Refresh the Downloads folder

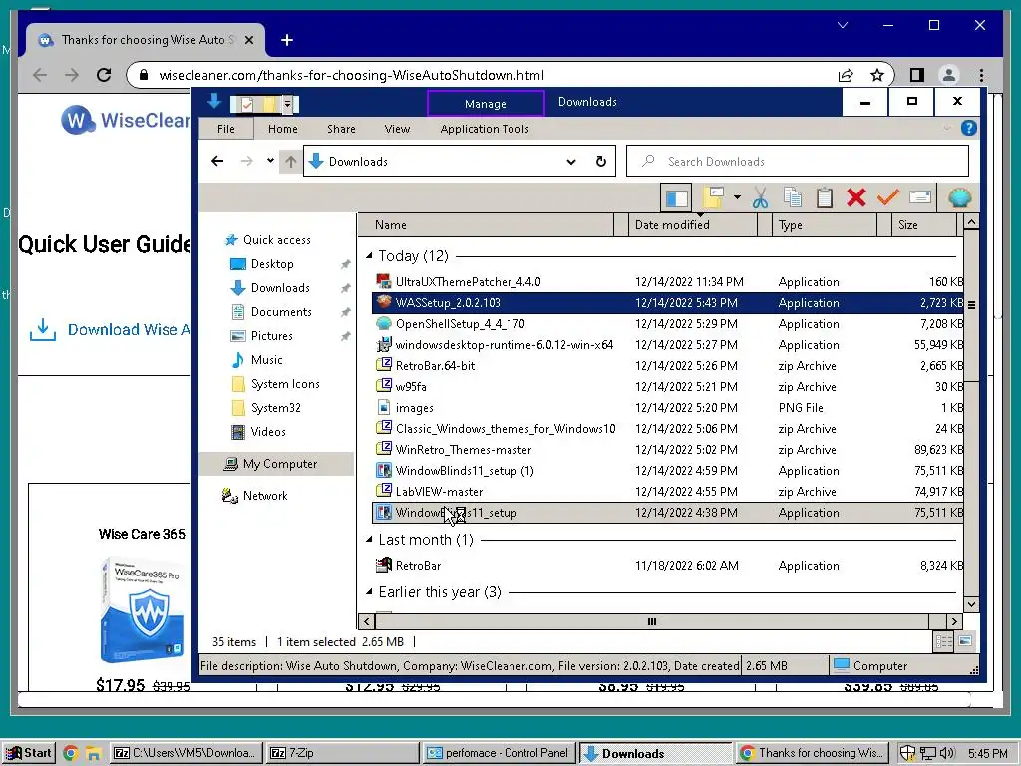[x=601, y=162]
